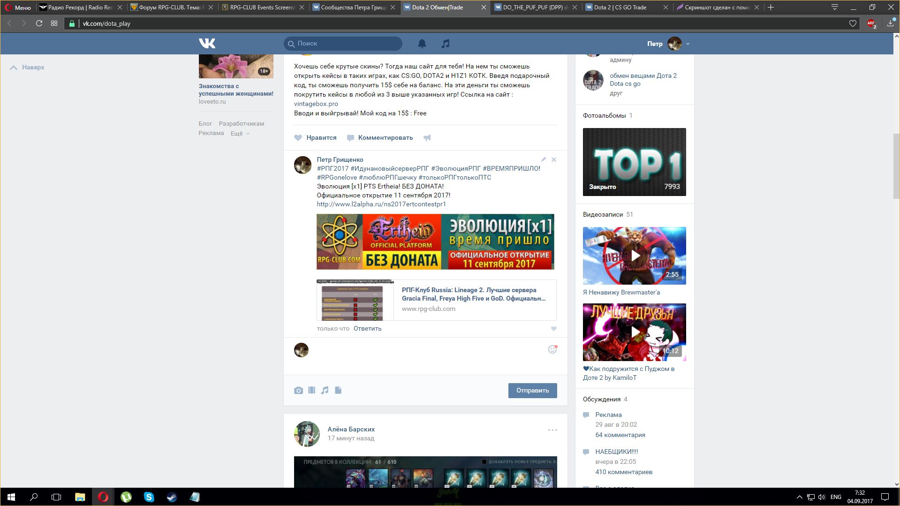
Task: Open the three-dot menu on Алёна Барских post
Action: coord(552,430)
